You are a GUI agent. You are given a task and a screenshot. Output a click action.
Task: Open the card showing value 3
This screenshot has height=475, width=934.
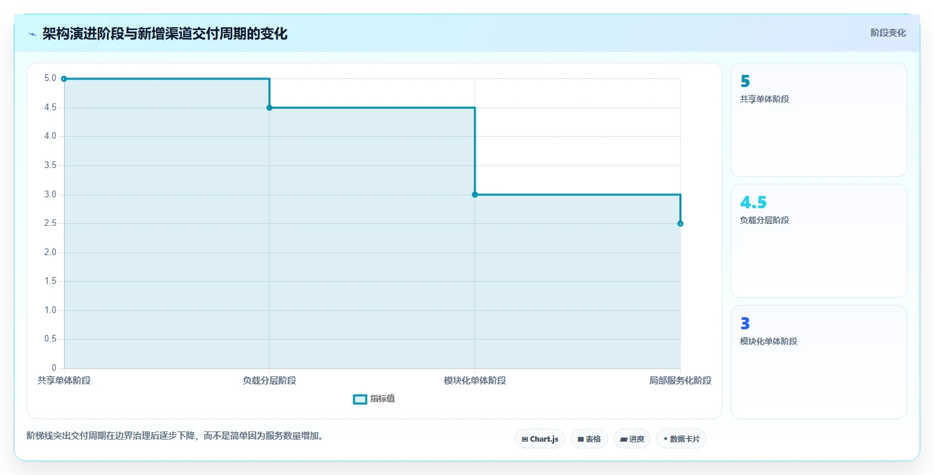coord(818,362)
